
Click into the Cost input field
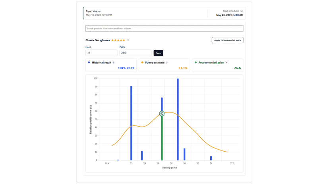pyautogui.click(x=101, y=53)
